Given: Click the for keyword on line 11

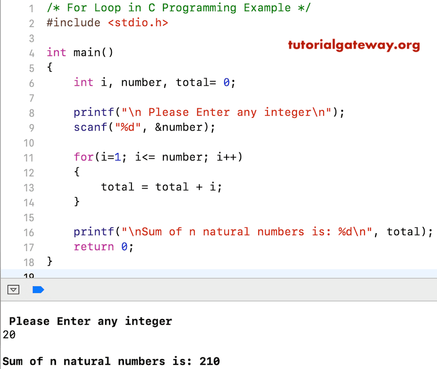Looking at the screenshot, I should click(x=84, y=157).
